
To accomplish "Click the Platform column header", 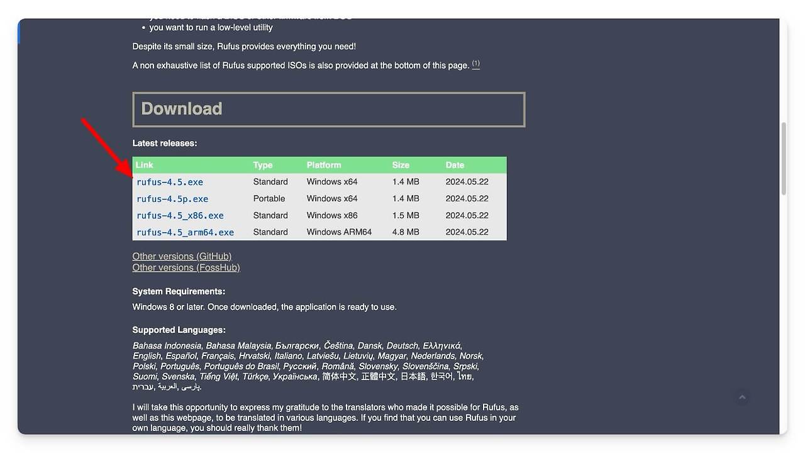I will tap(324, 165).
